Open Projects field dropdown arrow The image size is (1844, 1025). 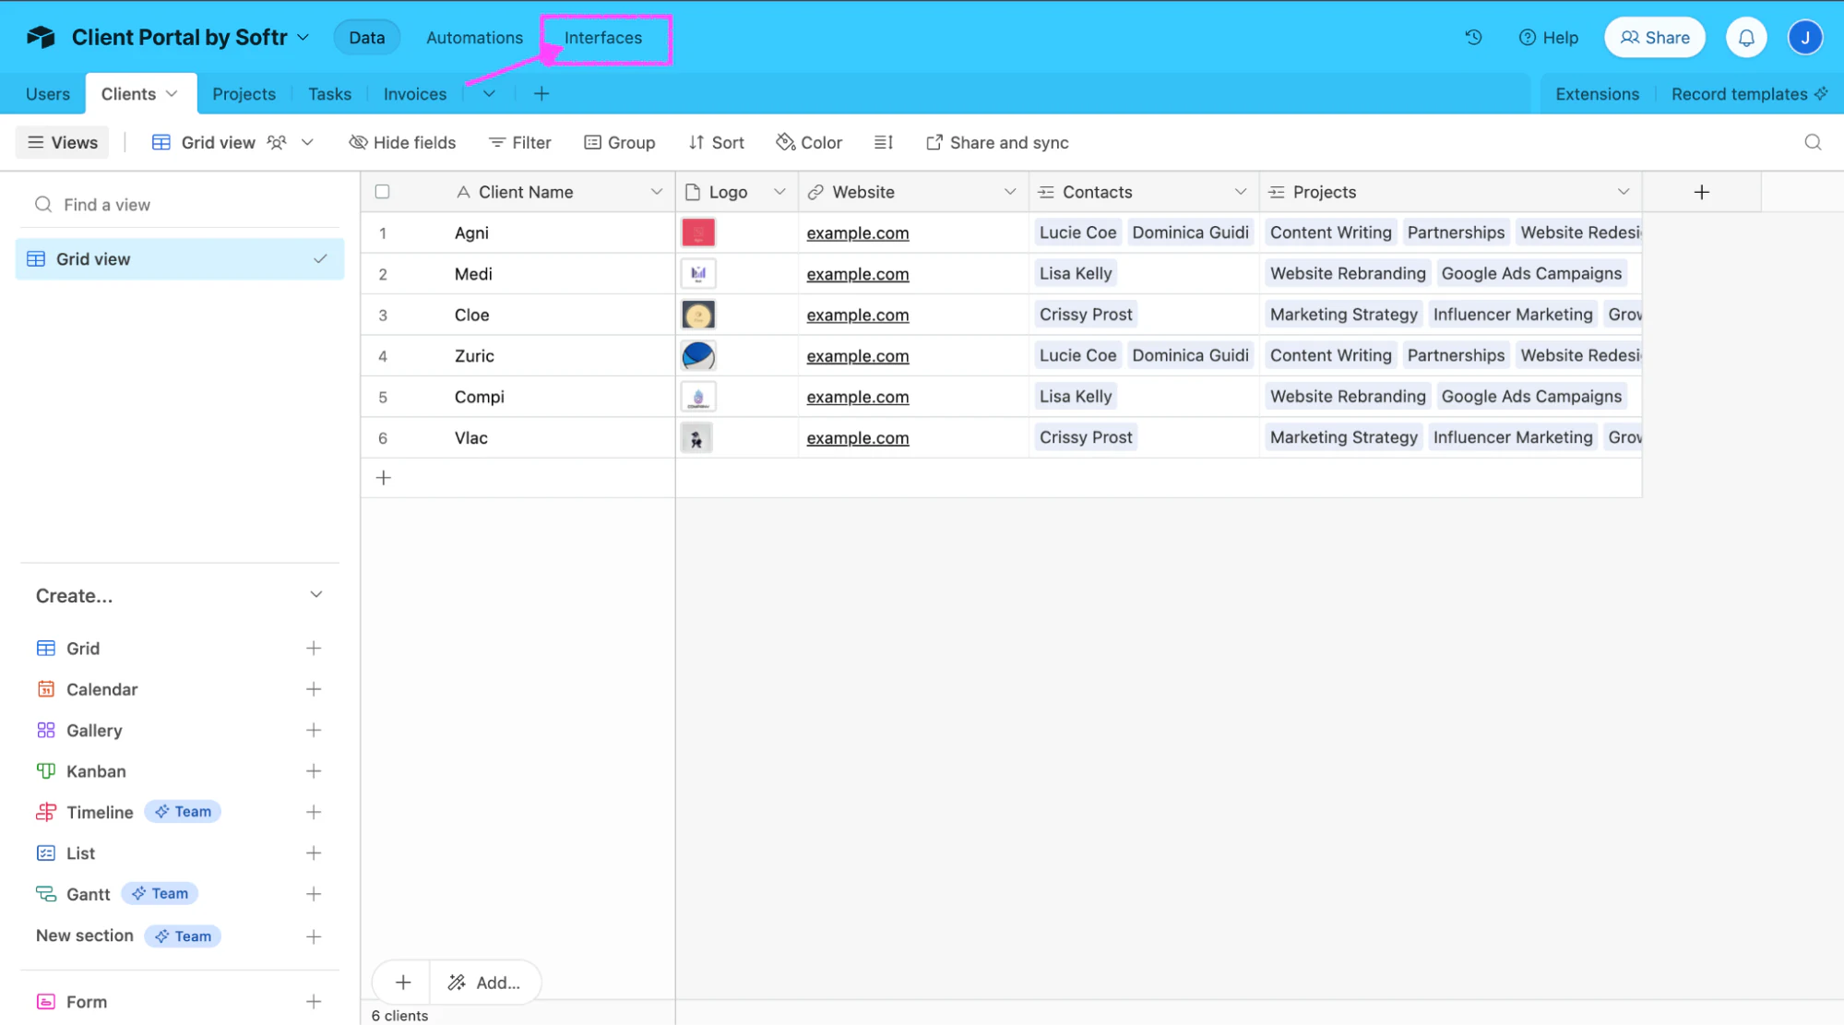point(1624,192)
